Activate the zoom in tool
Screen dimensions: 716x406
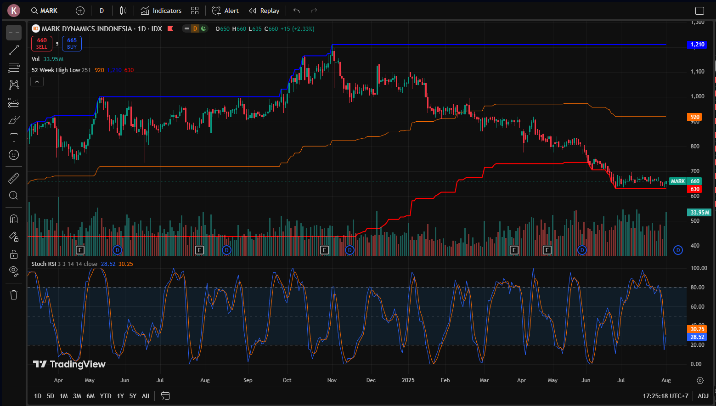tap(14, 195)
